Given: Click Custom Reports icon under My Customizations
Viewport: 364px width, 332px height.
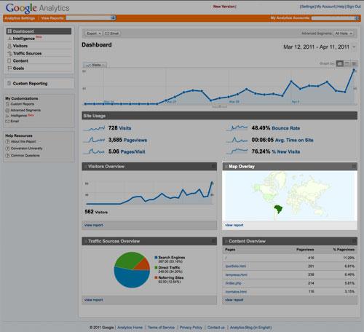Looking at the screenshot, I should pyautogui.click(x=7, y=104).
